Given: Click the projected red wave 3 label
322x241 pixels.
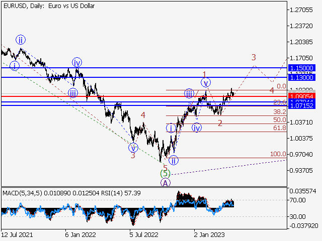Looking at the screenshot, I should tap(254, 57).
